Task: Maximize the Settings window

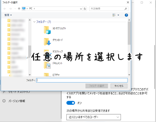Action: coord(142,3)
